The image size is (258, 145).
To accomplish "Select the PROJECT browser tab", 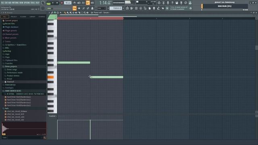I will point(14,17).
